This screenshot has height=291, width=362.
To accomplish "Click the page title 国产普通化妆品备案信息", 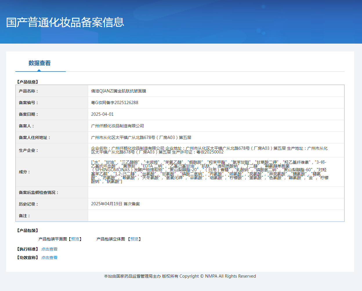I will coord(65,22).
